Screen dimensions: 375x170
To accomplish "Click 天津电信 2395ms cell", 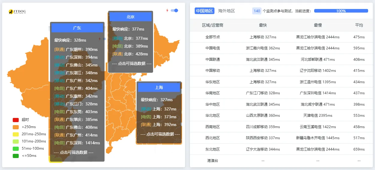I will pos(318,116).
